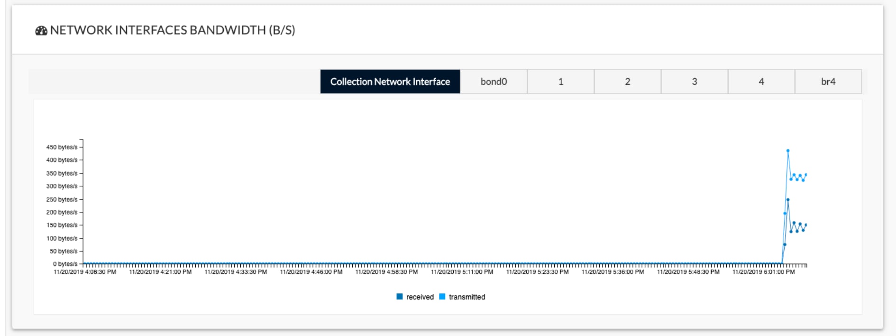The image size is (896, 336).
Task: Click the Network Interfaces Bandwidth (B/S) heading
Action: [173, 30]
